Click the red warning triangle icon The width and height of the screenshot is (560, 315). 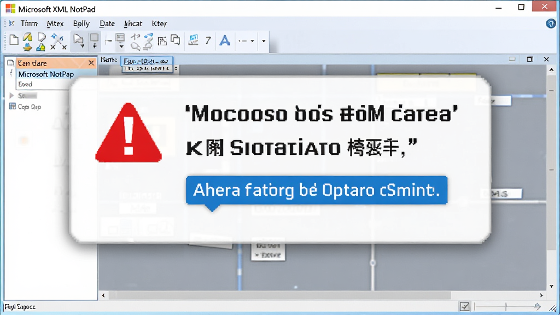click(129, 132)
